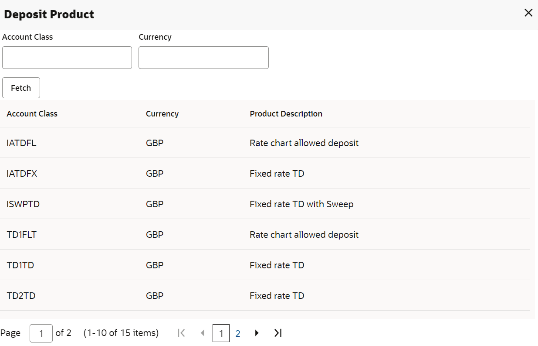Go to next page arrow
This screenshot has width=538, height=346.
click(x=257, y=333)
